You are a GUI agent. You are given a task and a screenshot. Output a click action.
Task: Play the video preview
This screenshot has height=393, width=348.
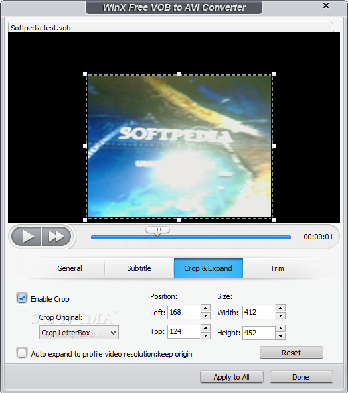(x=26, y=236)
